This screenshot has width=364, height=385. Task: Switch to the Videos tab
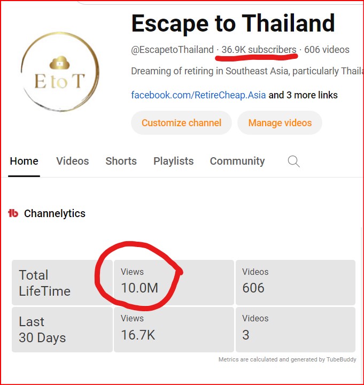(x=72, y=161)
